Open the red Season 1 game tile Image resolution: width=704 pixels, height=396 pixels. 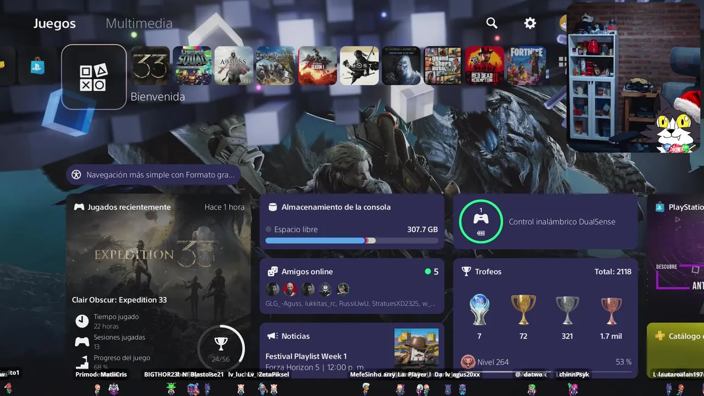[317, 65]
